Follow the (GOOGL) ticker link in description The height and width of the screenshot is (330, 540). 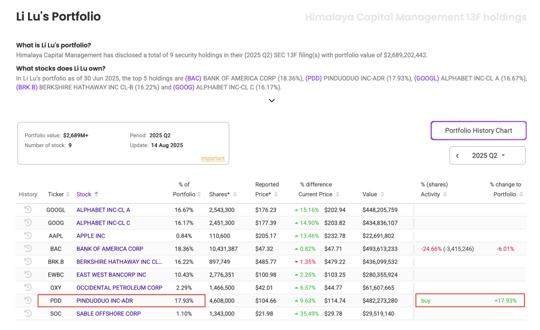426,78
